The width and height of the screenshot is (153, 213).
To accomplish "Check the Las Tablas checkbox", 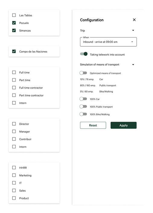I will [14, 15].
